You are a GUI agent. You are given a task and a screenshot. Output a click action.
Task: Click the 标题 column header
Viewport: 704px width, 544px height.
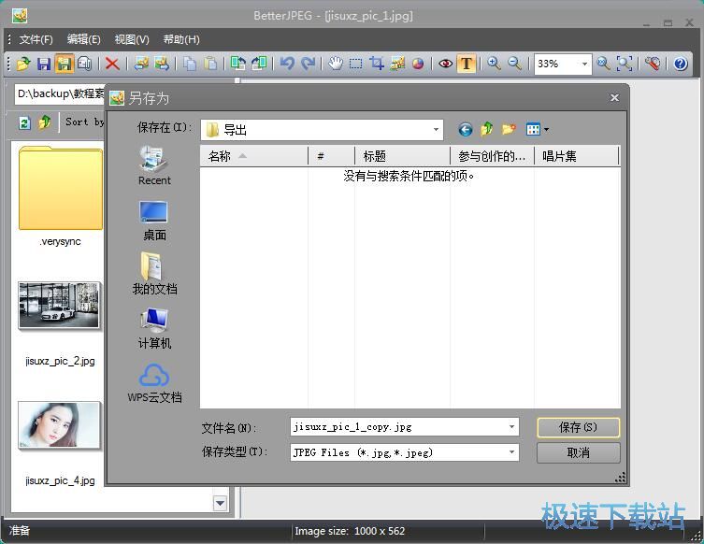coord(402,156)
